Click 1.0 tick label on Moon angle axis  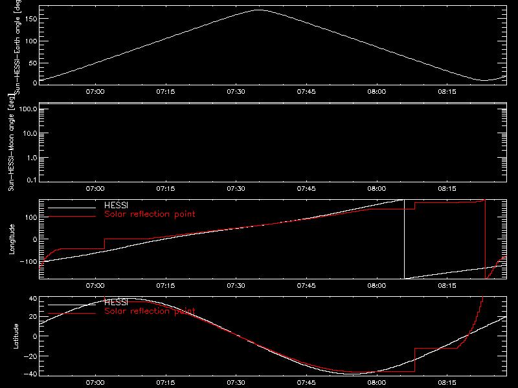pyautogui.click(x=32, y=158)
